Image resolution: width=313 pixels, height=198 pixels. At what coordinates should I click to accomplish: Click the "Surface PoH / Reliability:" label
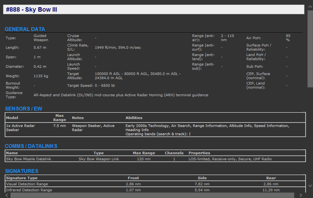[x=259, y=47]
